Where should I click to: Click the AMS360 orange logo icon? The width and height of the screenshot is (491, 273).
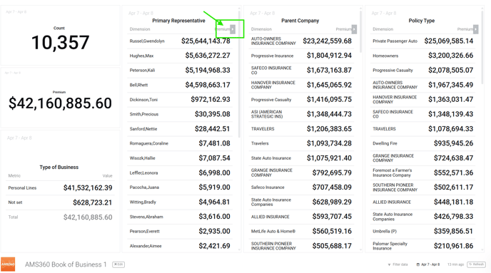pos(8,264)
